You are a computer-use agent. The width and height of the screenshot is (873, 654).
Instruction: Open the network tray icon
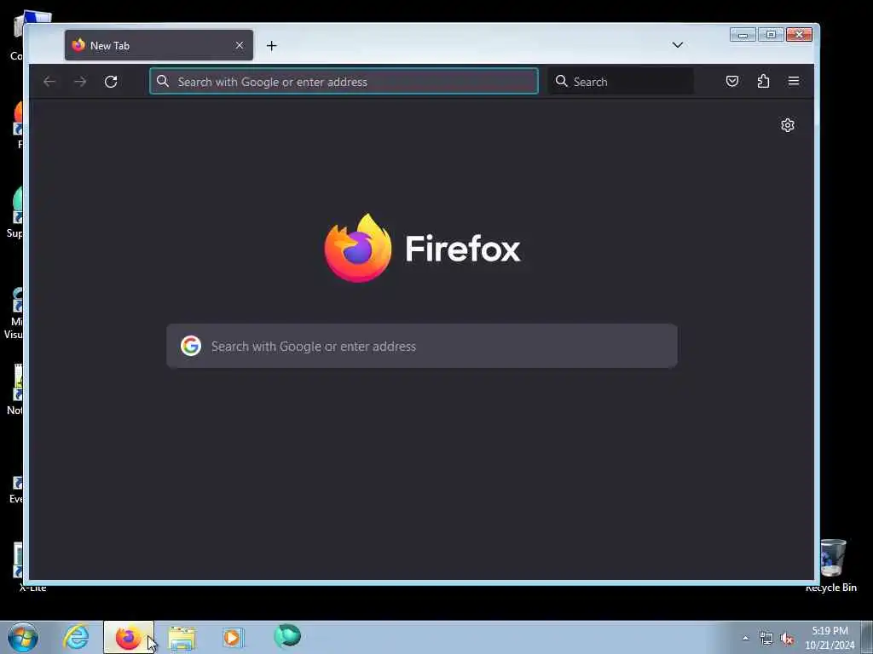click(x=766, y=639)
